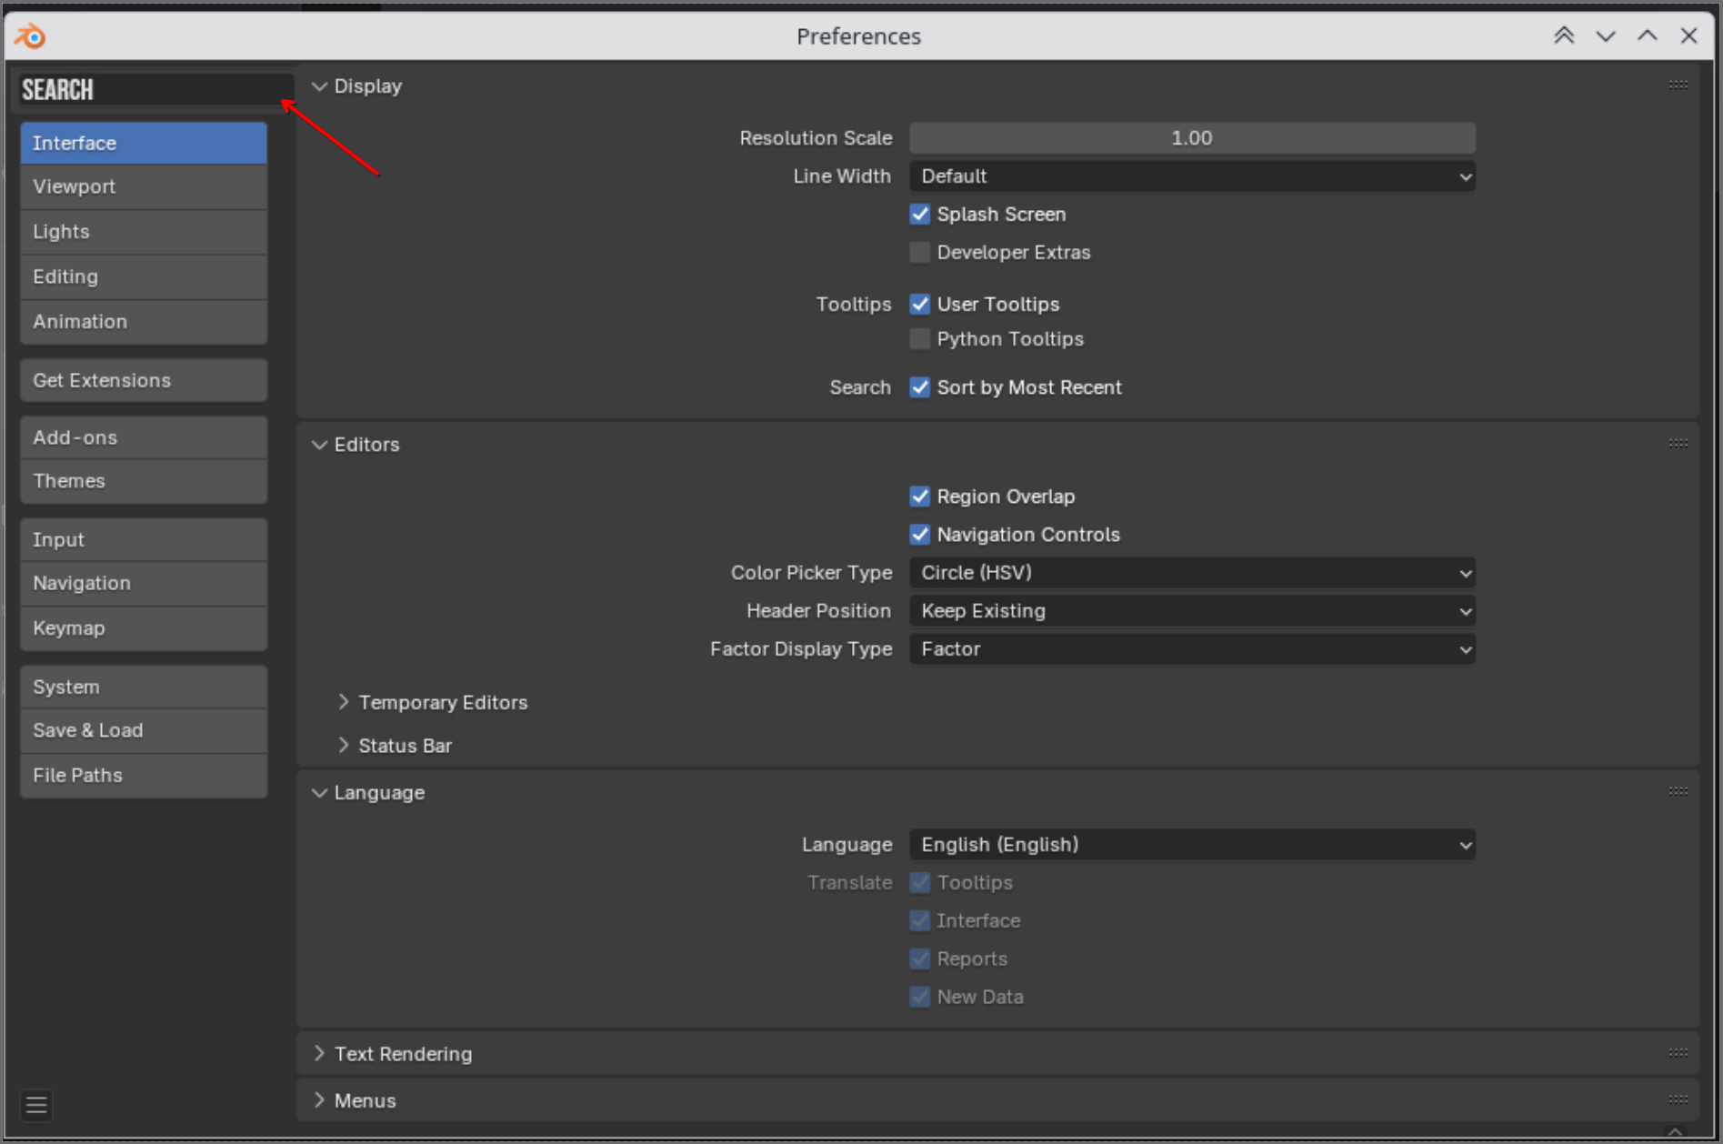Toggle Sort by Most Recent

click(920, 387)
